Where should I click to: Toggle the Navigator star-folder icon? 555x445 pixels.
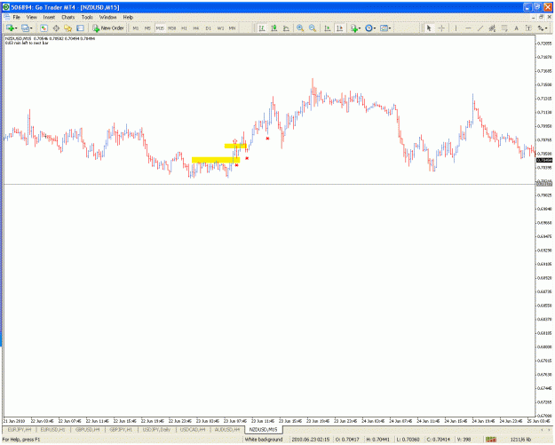pos(68,28)
